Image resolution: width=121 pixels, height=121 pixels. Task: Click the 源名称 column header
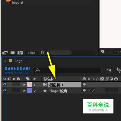49,79
